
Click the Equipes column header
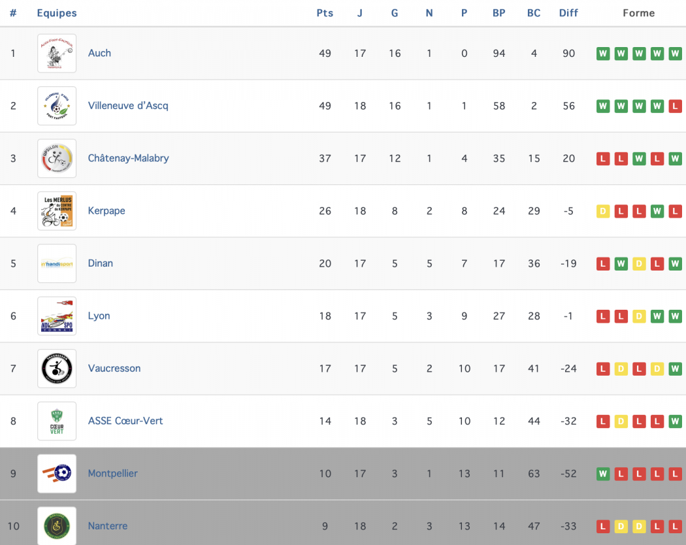click(x=57, y=13)
